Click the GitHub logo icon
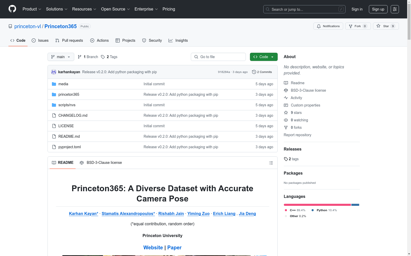The image size is (411, 256). pyautogui.click(x=12, y=9)
